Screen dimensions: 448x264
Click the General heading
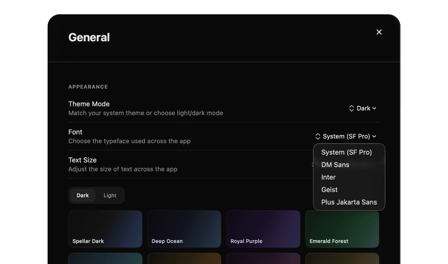(89, 38)
